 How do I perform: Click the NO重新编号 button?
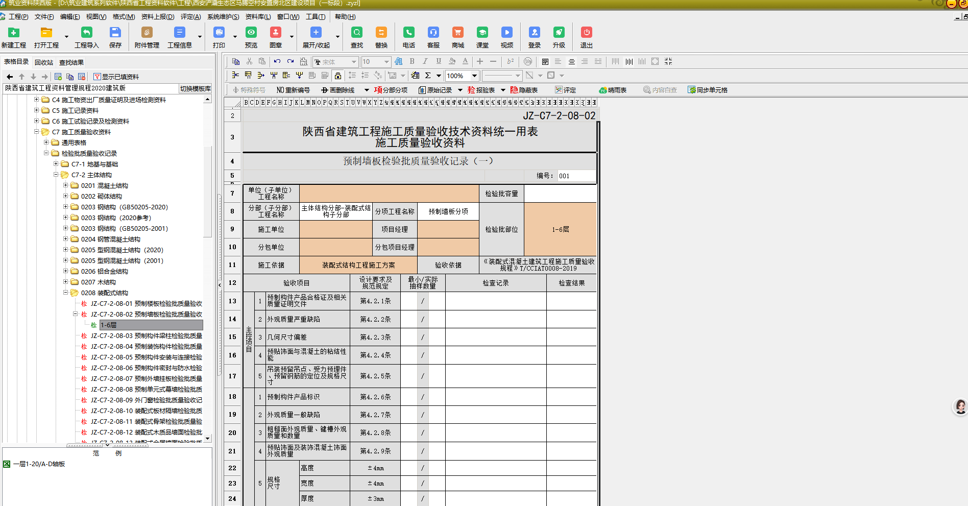(293, 90)
